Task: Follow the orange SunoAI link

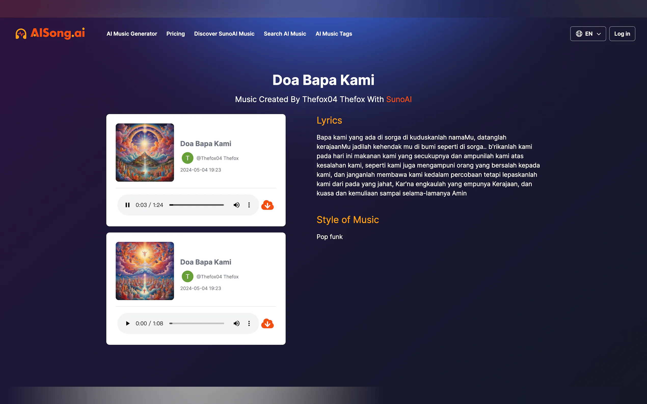Action: (x=399, y=99)
